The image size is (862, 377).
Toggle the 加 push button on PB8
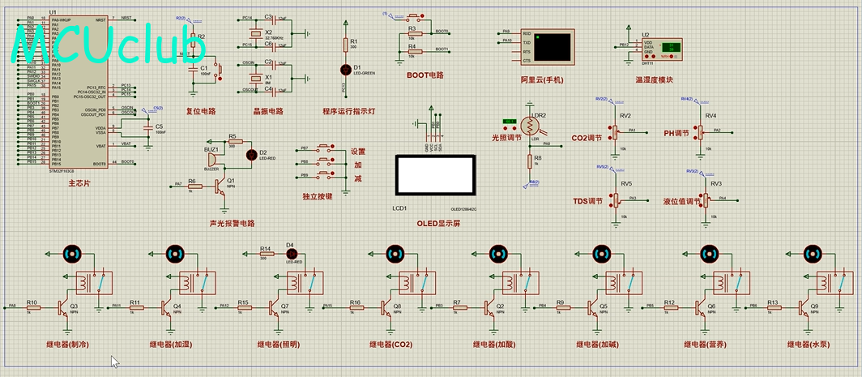tap(322, 162)
